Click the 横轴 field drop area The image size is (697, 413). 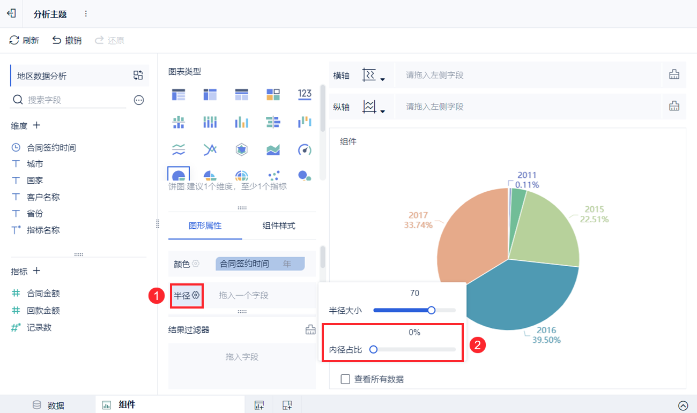click(528, 75)
